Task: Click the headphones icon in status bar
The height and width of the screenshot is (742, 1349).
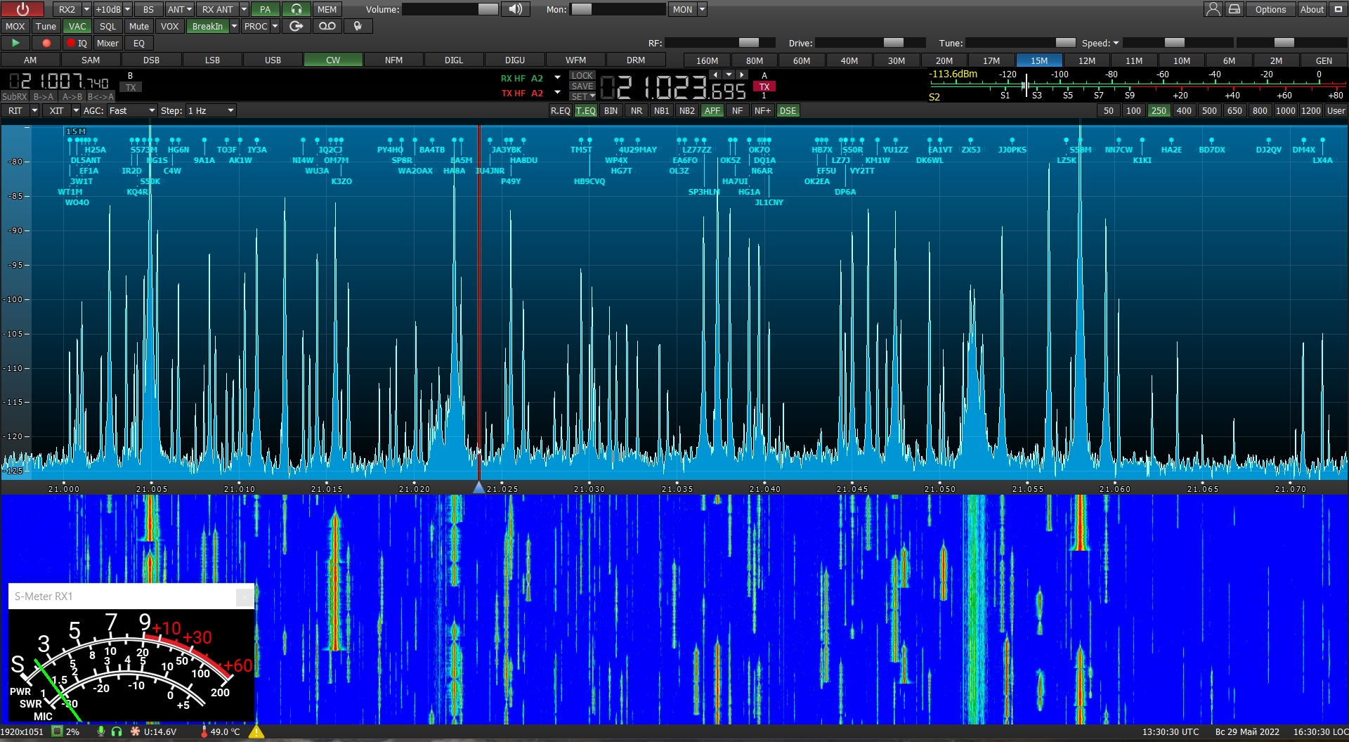Action: 117,731
